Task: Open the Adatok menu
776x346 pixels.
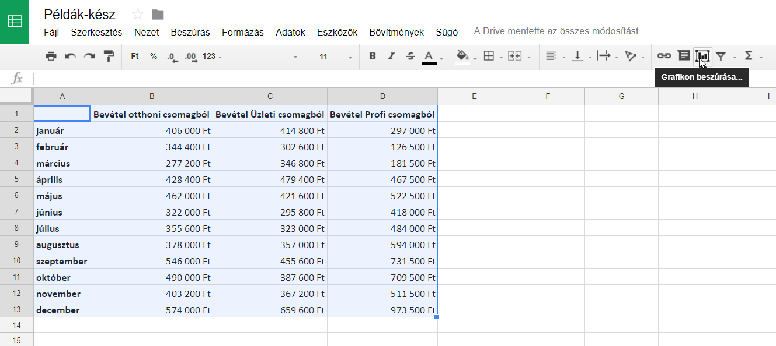Action: pyautogui.click(x=290, y=33)
